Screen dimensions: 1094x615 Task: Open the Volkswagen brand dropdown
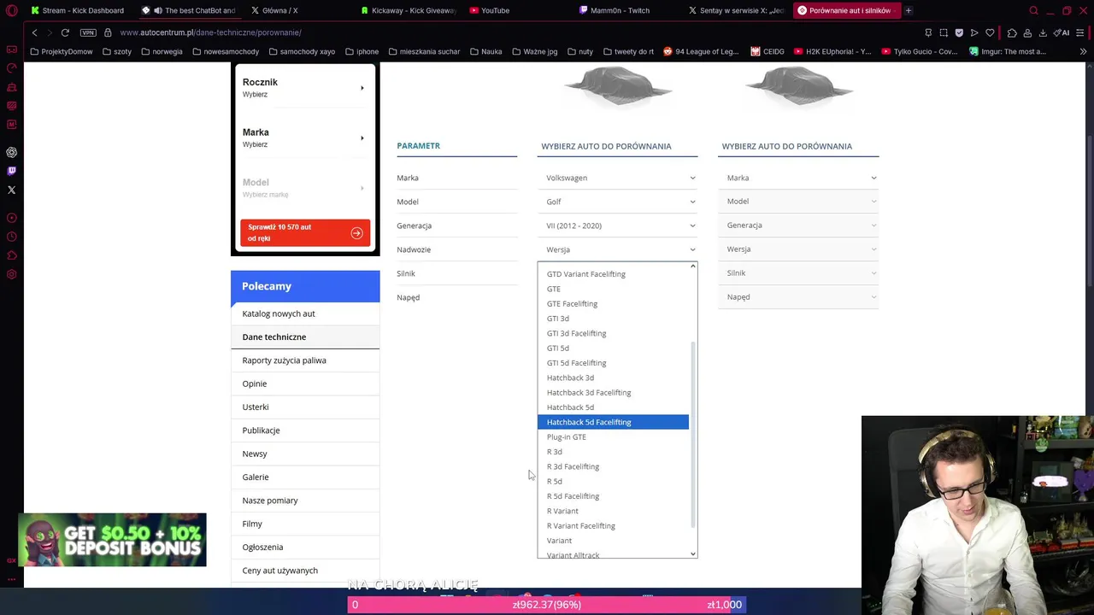click(x=619, y=178)
